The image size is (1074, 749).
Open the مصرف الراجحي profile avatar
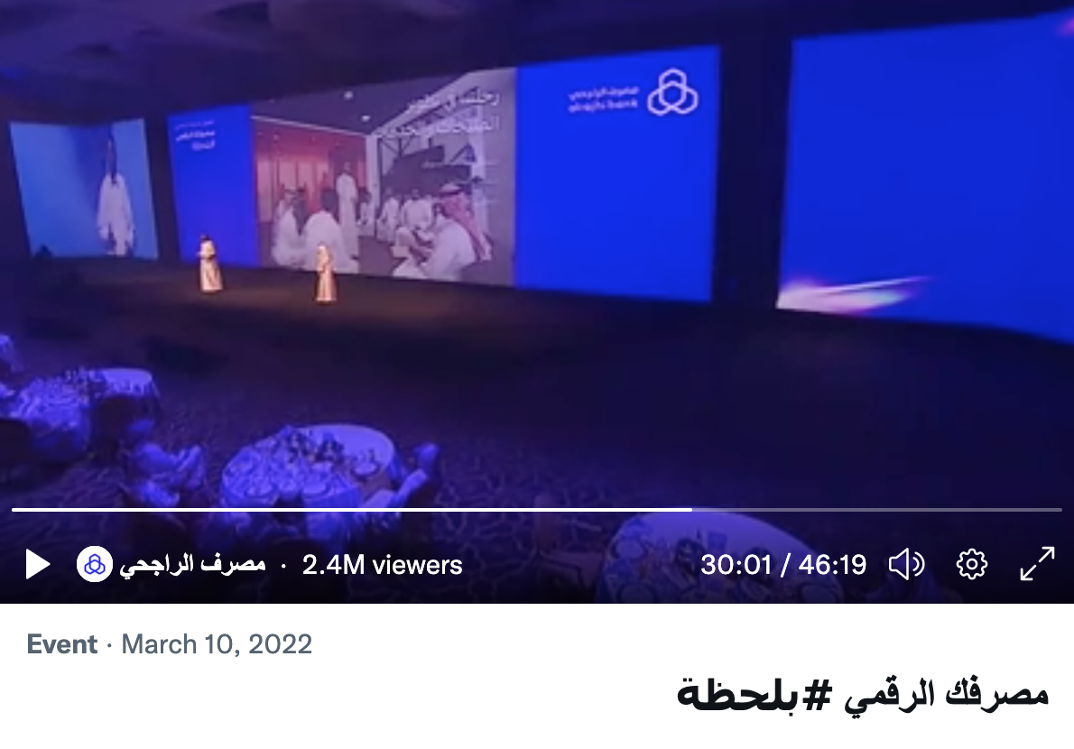point(95,565)
